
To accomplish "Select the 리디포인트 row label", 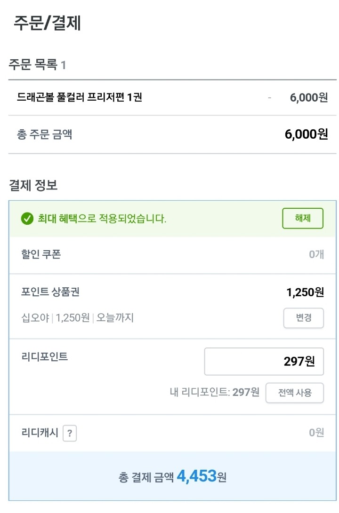I will (x=45, y=356).
